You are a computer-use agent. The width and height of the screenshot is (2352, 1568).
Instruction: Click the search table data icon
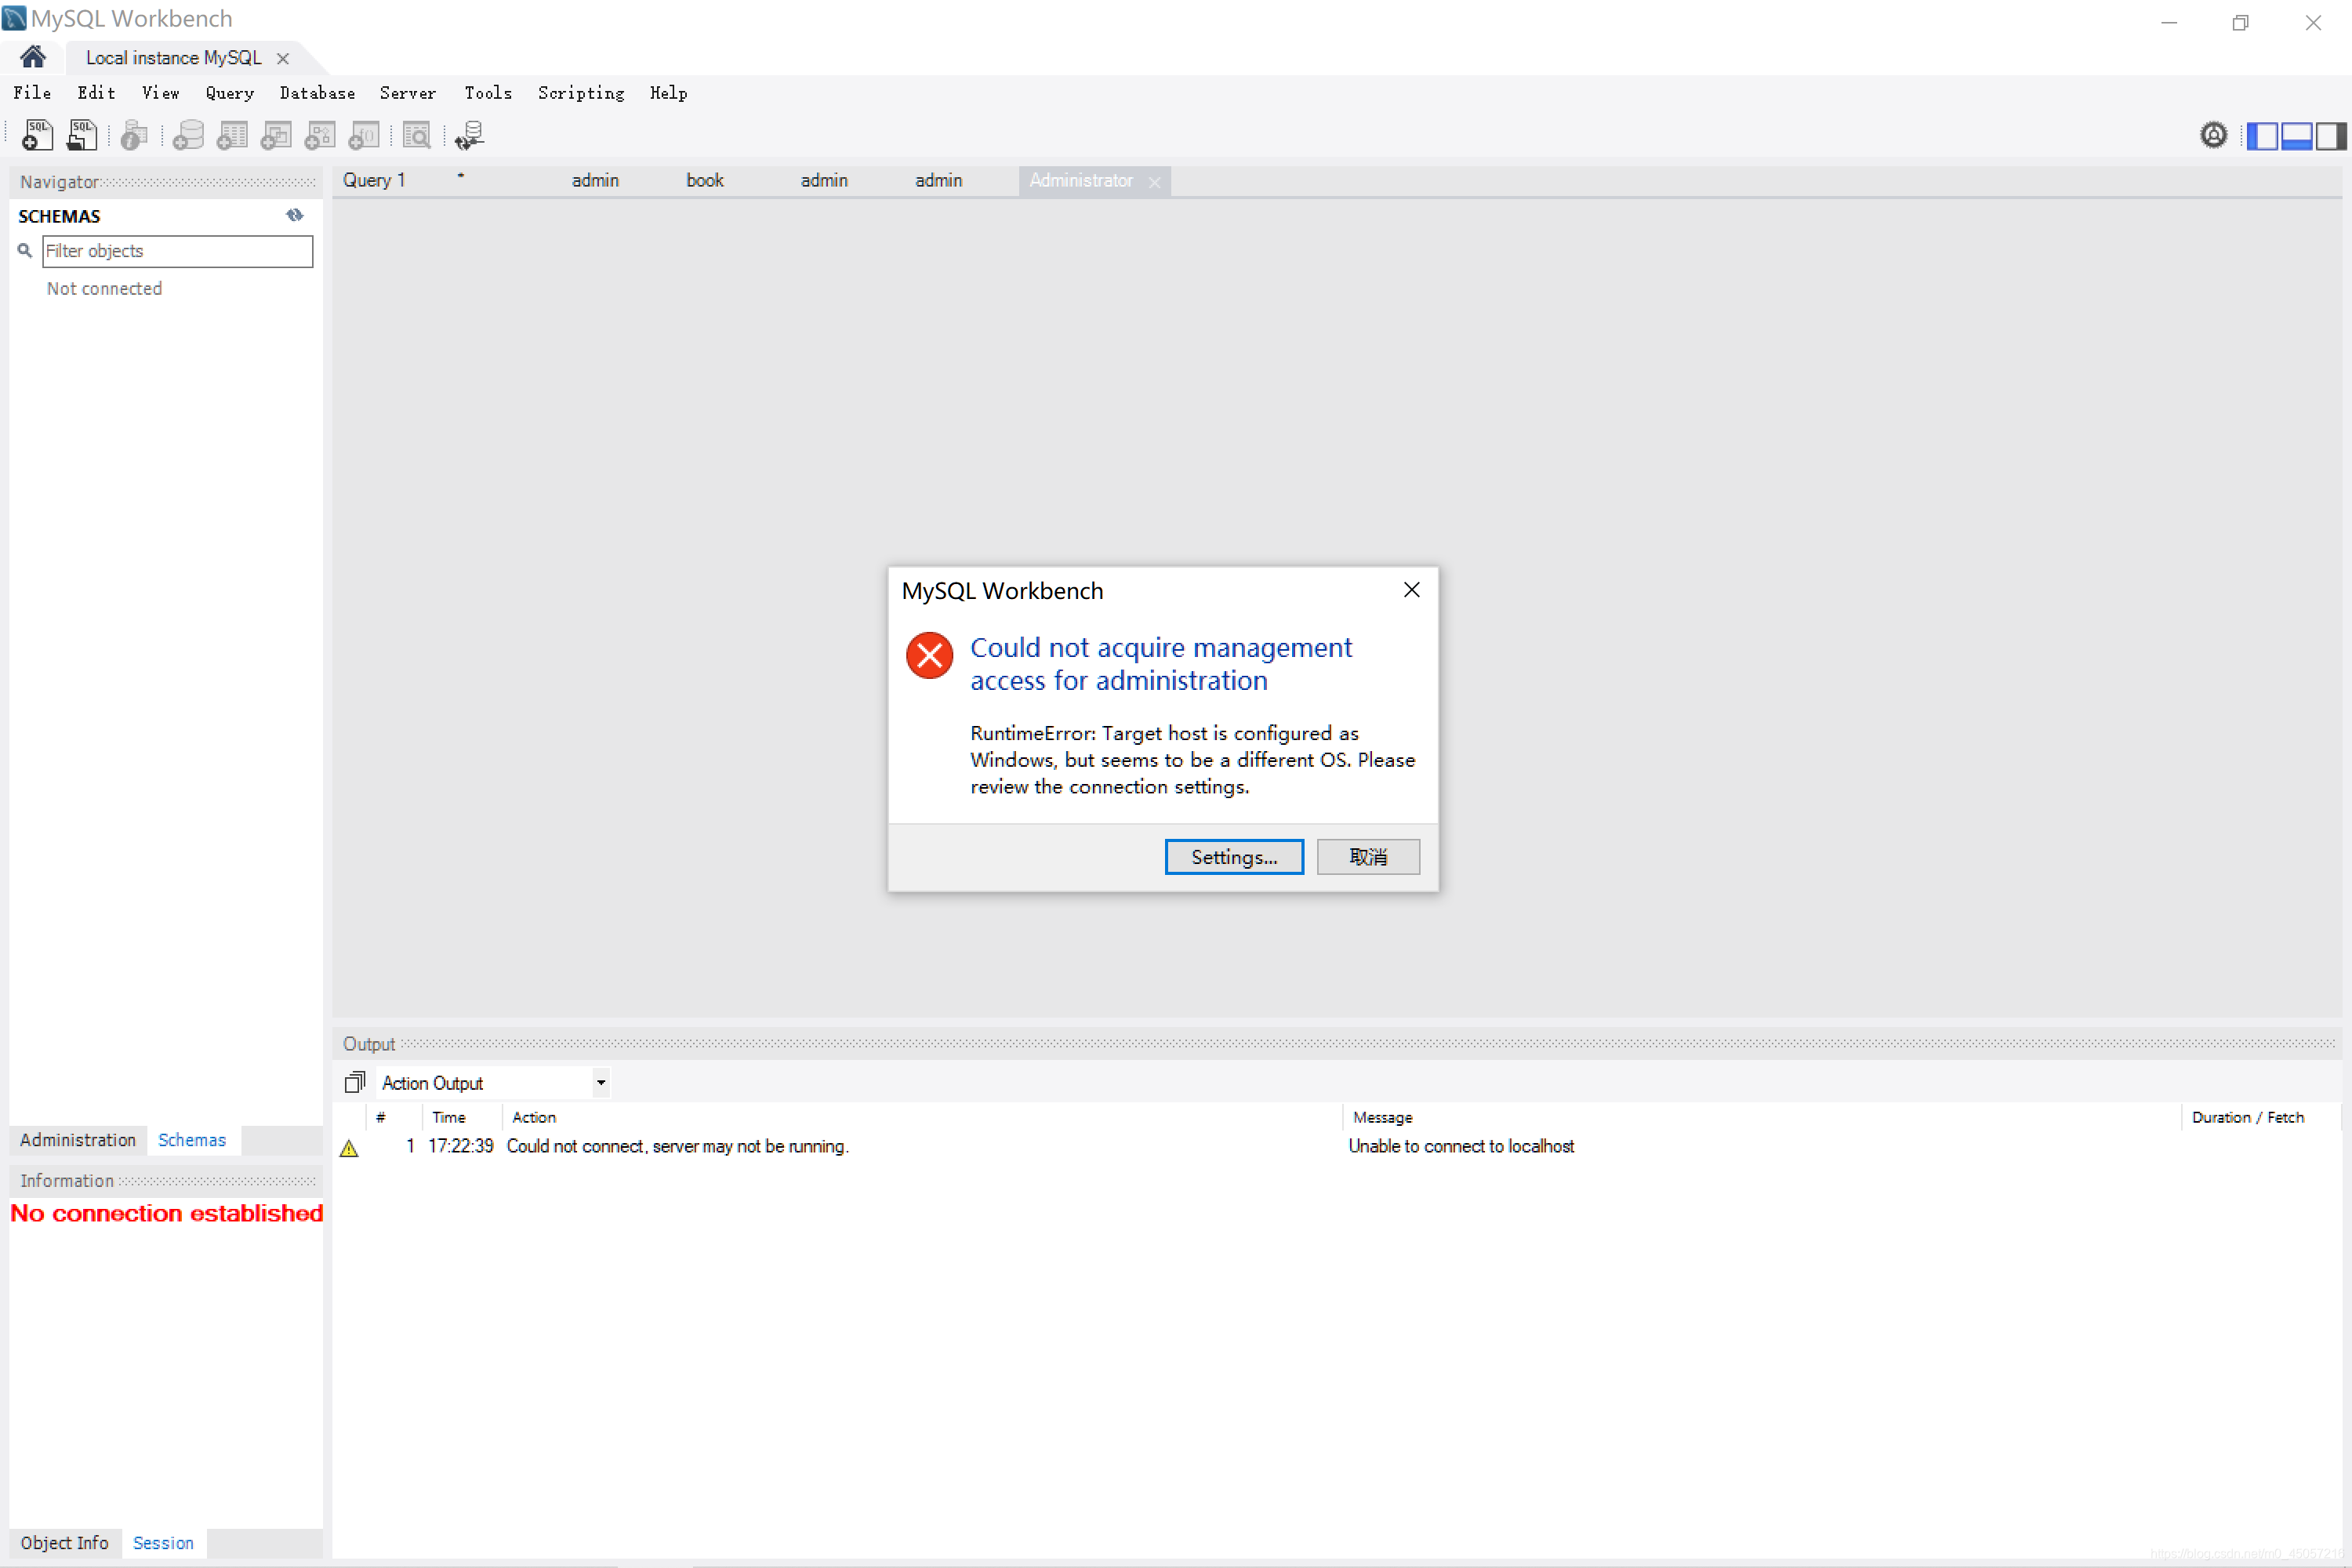(x=416, y=135)
